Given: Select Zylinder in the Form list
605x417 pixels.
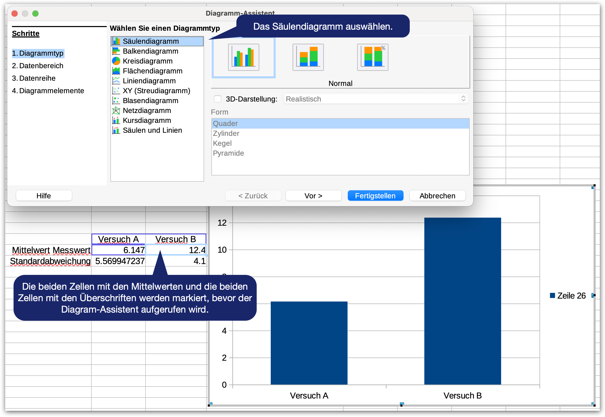Looking at the screenshot, I should [x=226, y=134].
